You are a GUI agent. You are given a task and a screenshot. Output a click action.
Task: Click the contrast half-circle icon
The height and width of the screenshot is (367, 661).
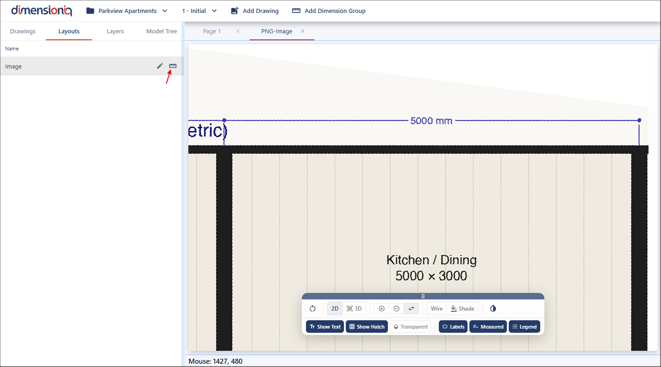(x=493, y=309)
